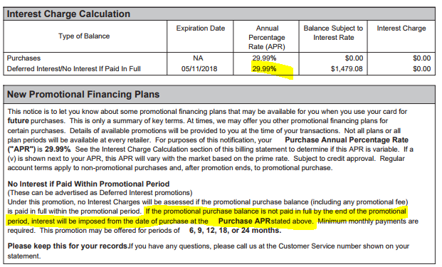Click the Interest Charge column header
The image size is (442, 267).
401,28
